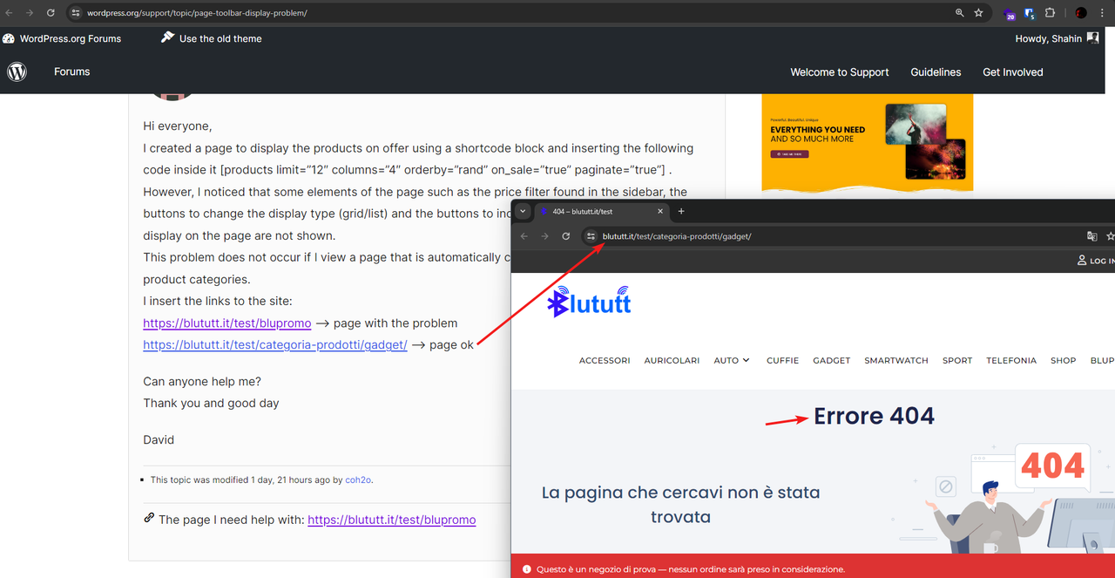Open blupromo link after 'The page I need help with'
1115x578 pixels.
point(392,520)
